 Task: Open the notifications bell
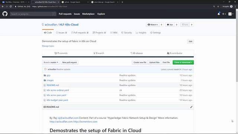tap(219, 14)
